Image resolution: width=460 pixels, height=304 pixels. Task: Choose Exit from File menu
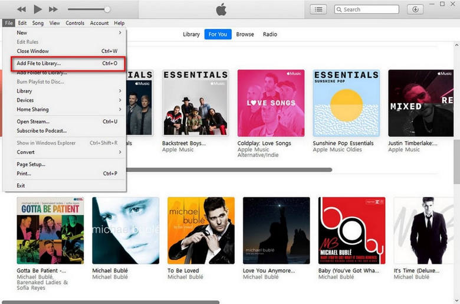click(x=67, y=185)
